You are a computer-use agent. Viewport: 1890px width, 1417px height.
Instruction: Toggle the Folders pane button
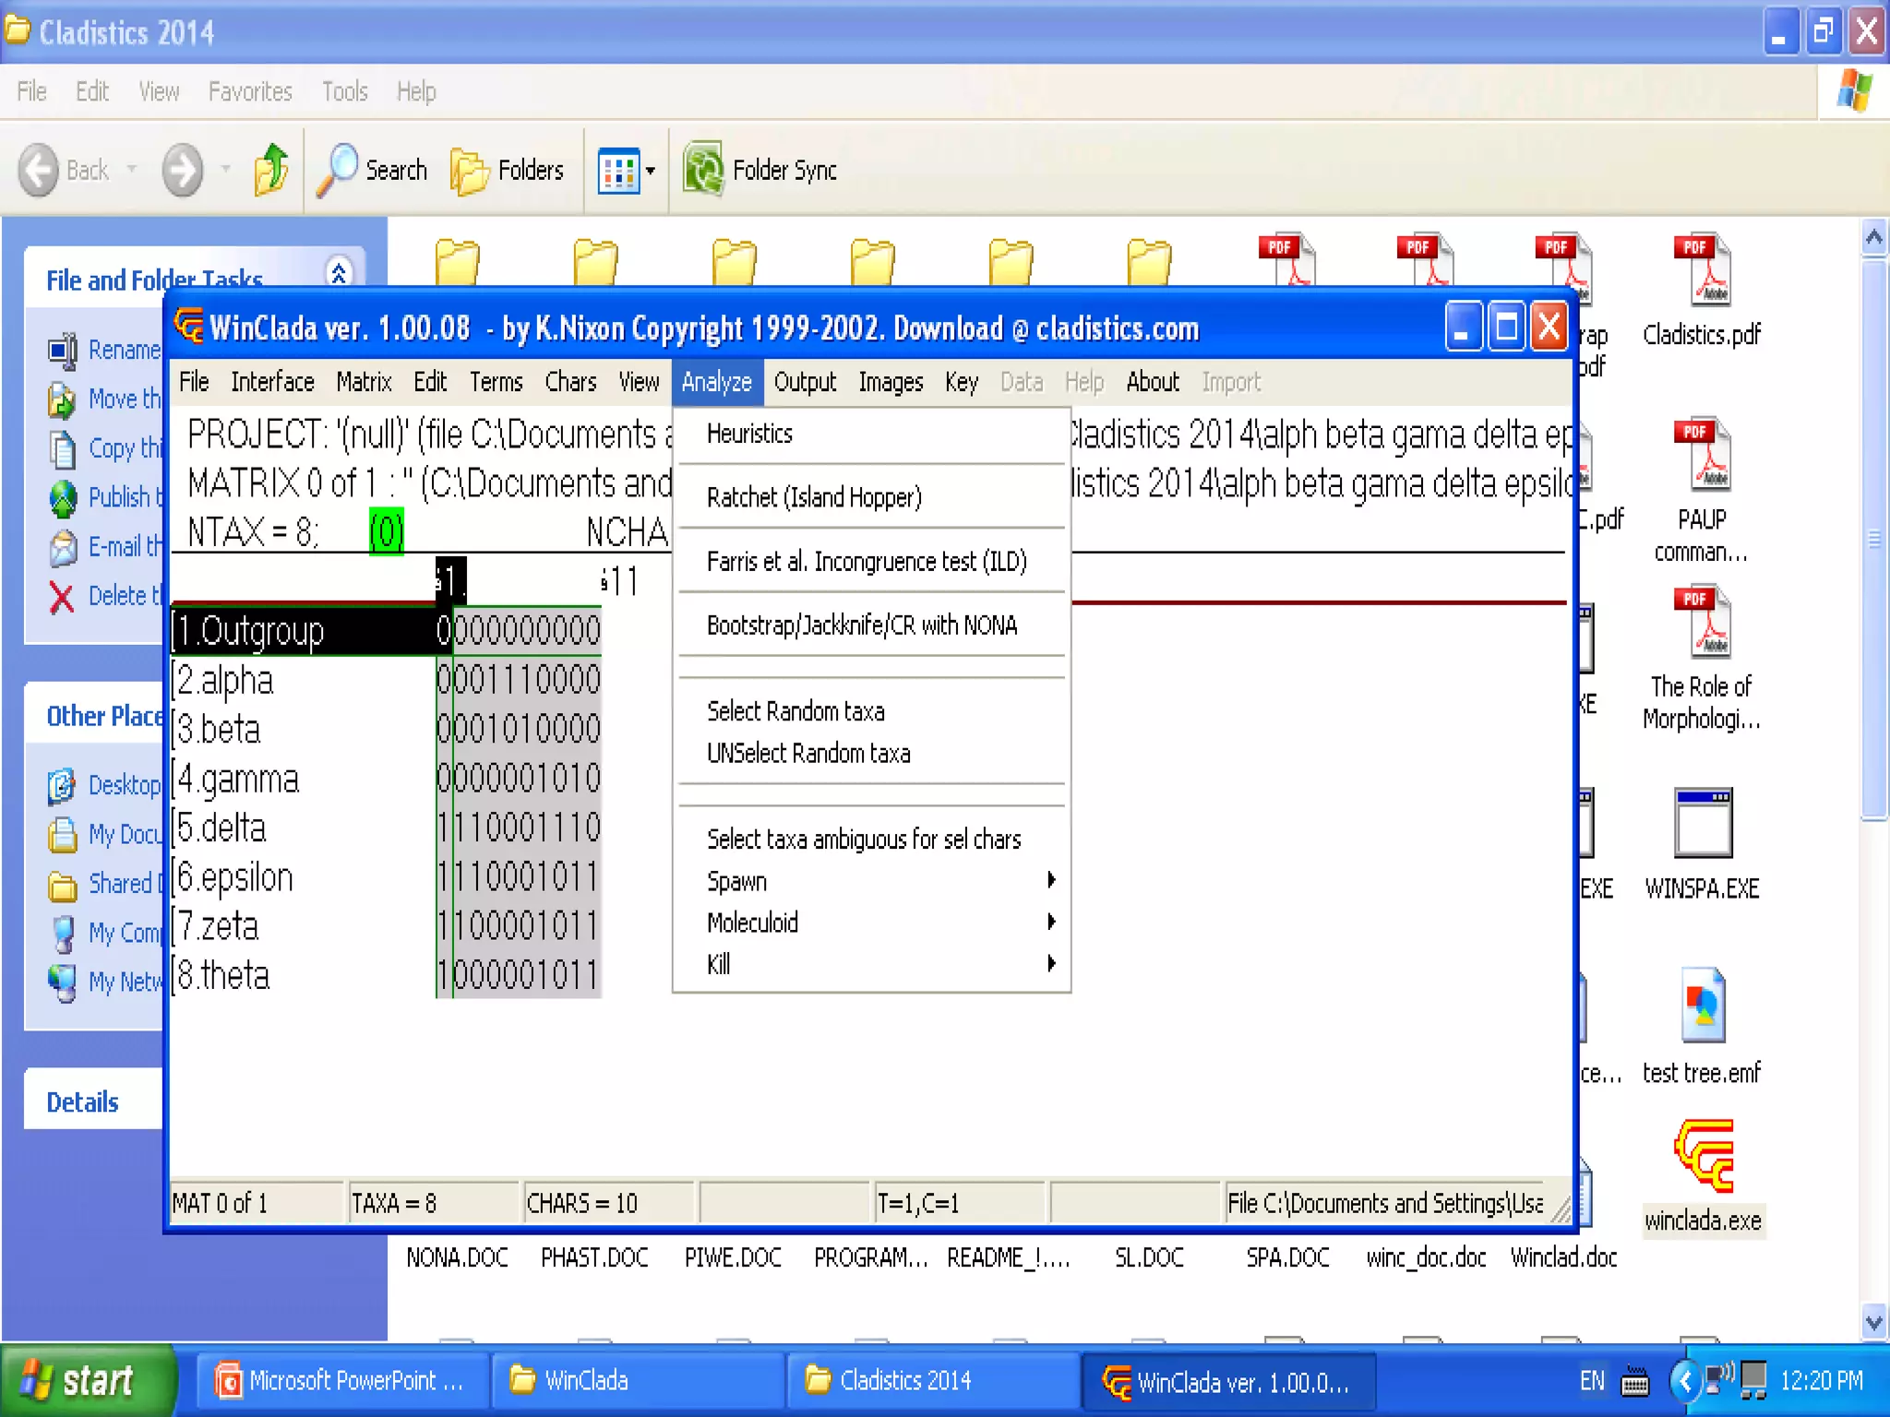[x=508, y=170]
